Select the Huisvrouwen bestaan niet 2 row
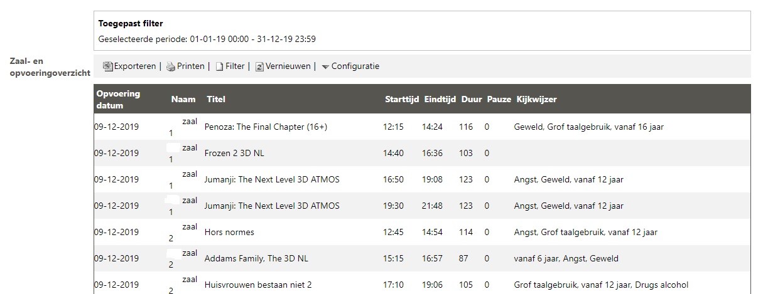763x294 pixels. coord(422,283)
